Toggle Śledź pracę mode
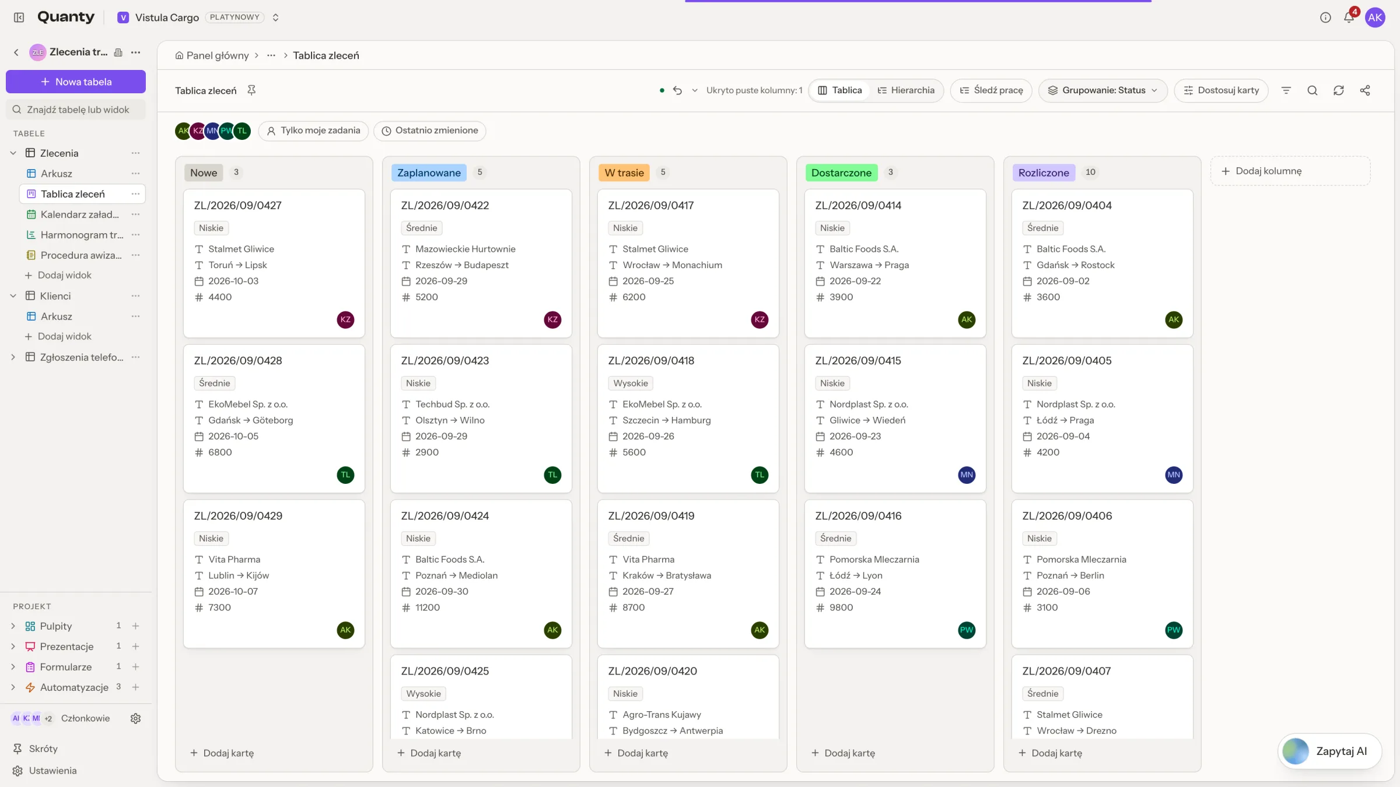This screenshot has width=1400, height=787. coord(991,90)
